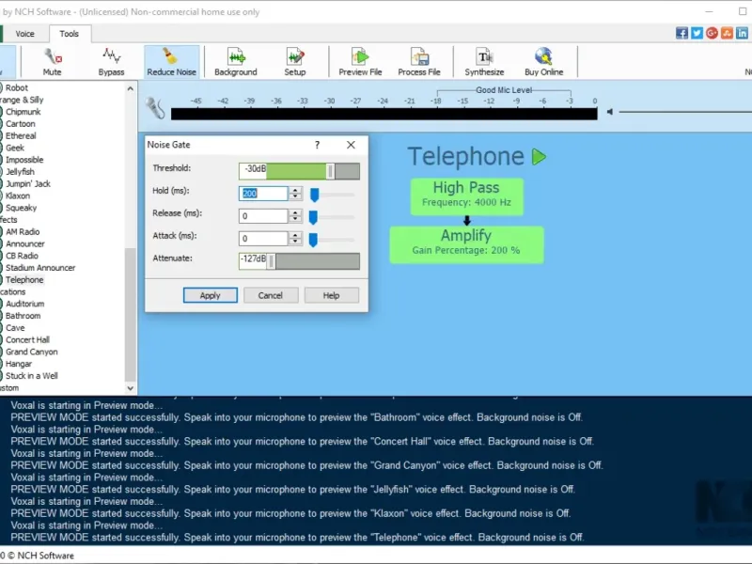The height and width of the screenshot is (564, 752).
Task: Select the Auditorium voice
Action: (x=25, y=304)
